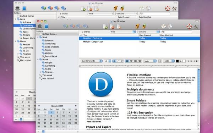Click the search field in front window

pyautogui.click(x=176, y=32)
